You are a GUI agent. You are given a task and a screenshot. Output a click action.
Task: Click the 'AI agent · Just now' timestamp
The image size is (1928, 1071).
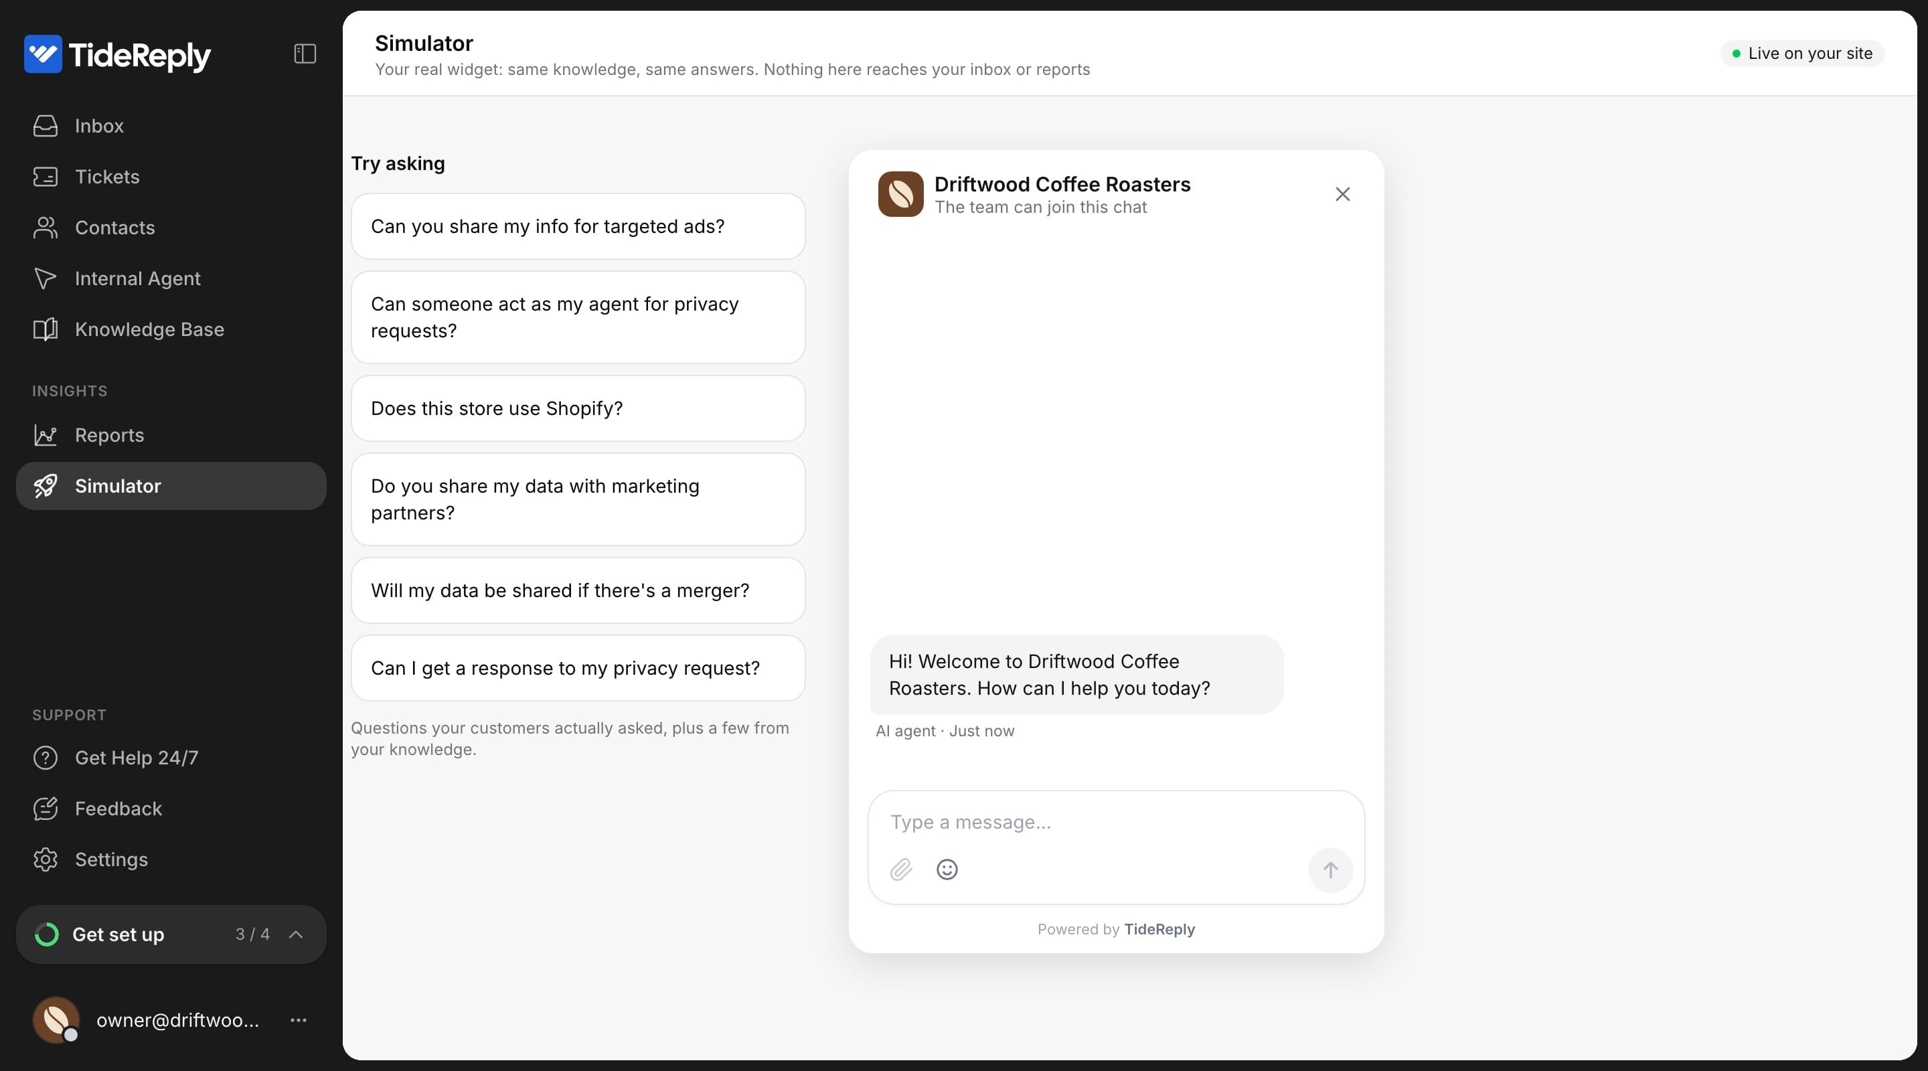pyautogui.click(x=945, y=731)
